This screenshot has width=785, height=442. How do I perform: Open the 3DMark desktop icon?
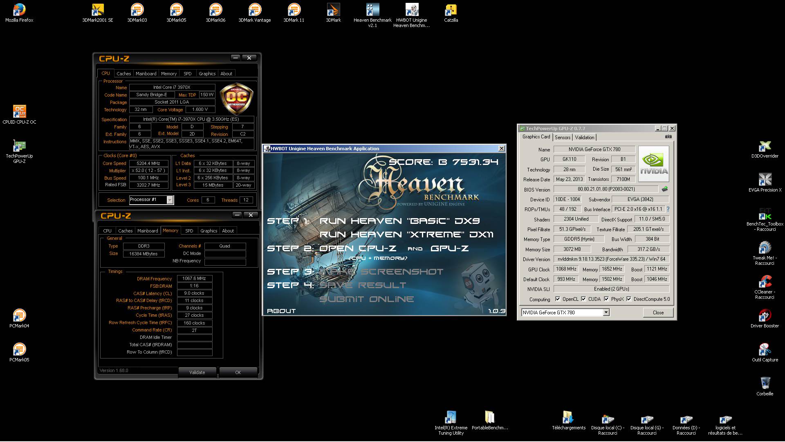click(x=333, y=13)
